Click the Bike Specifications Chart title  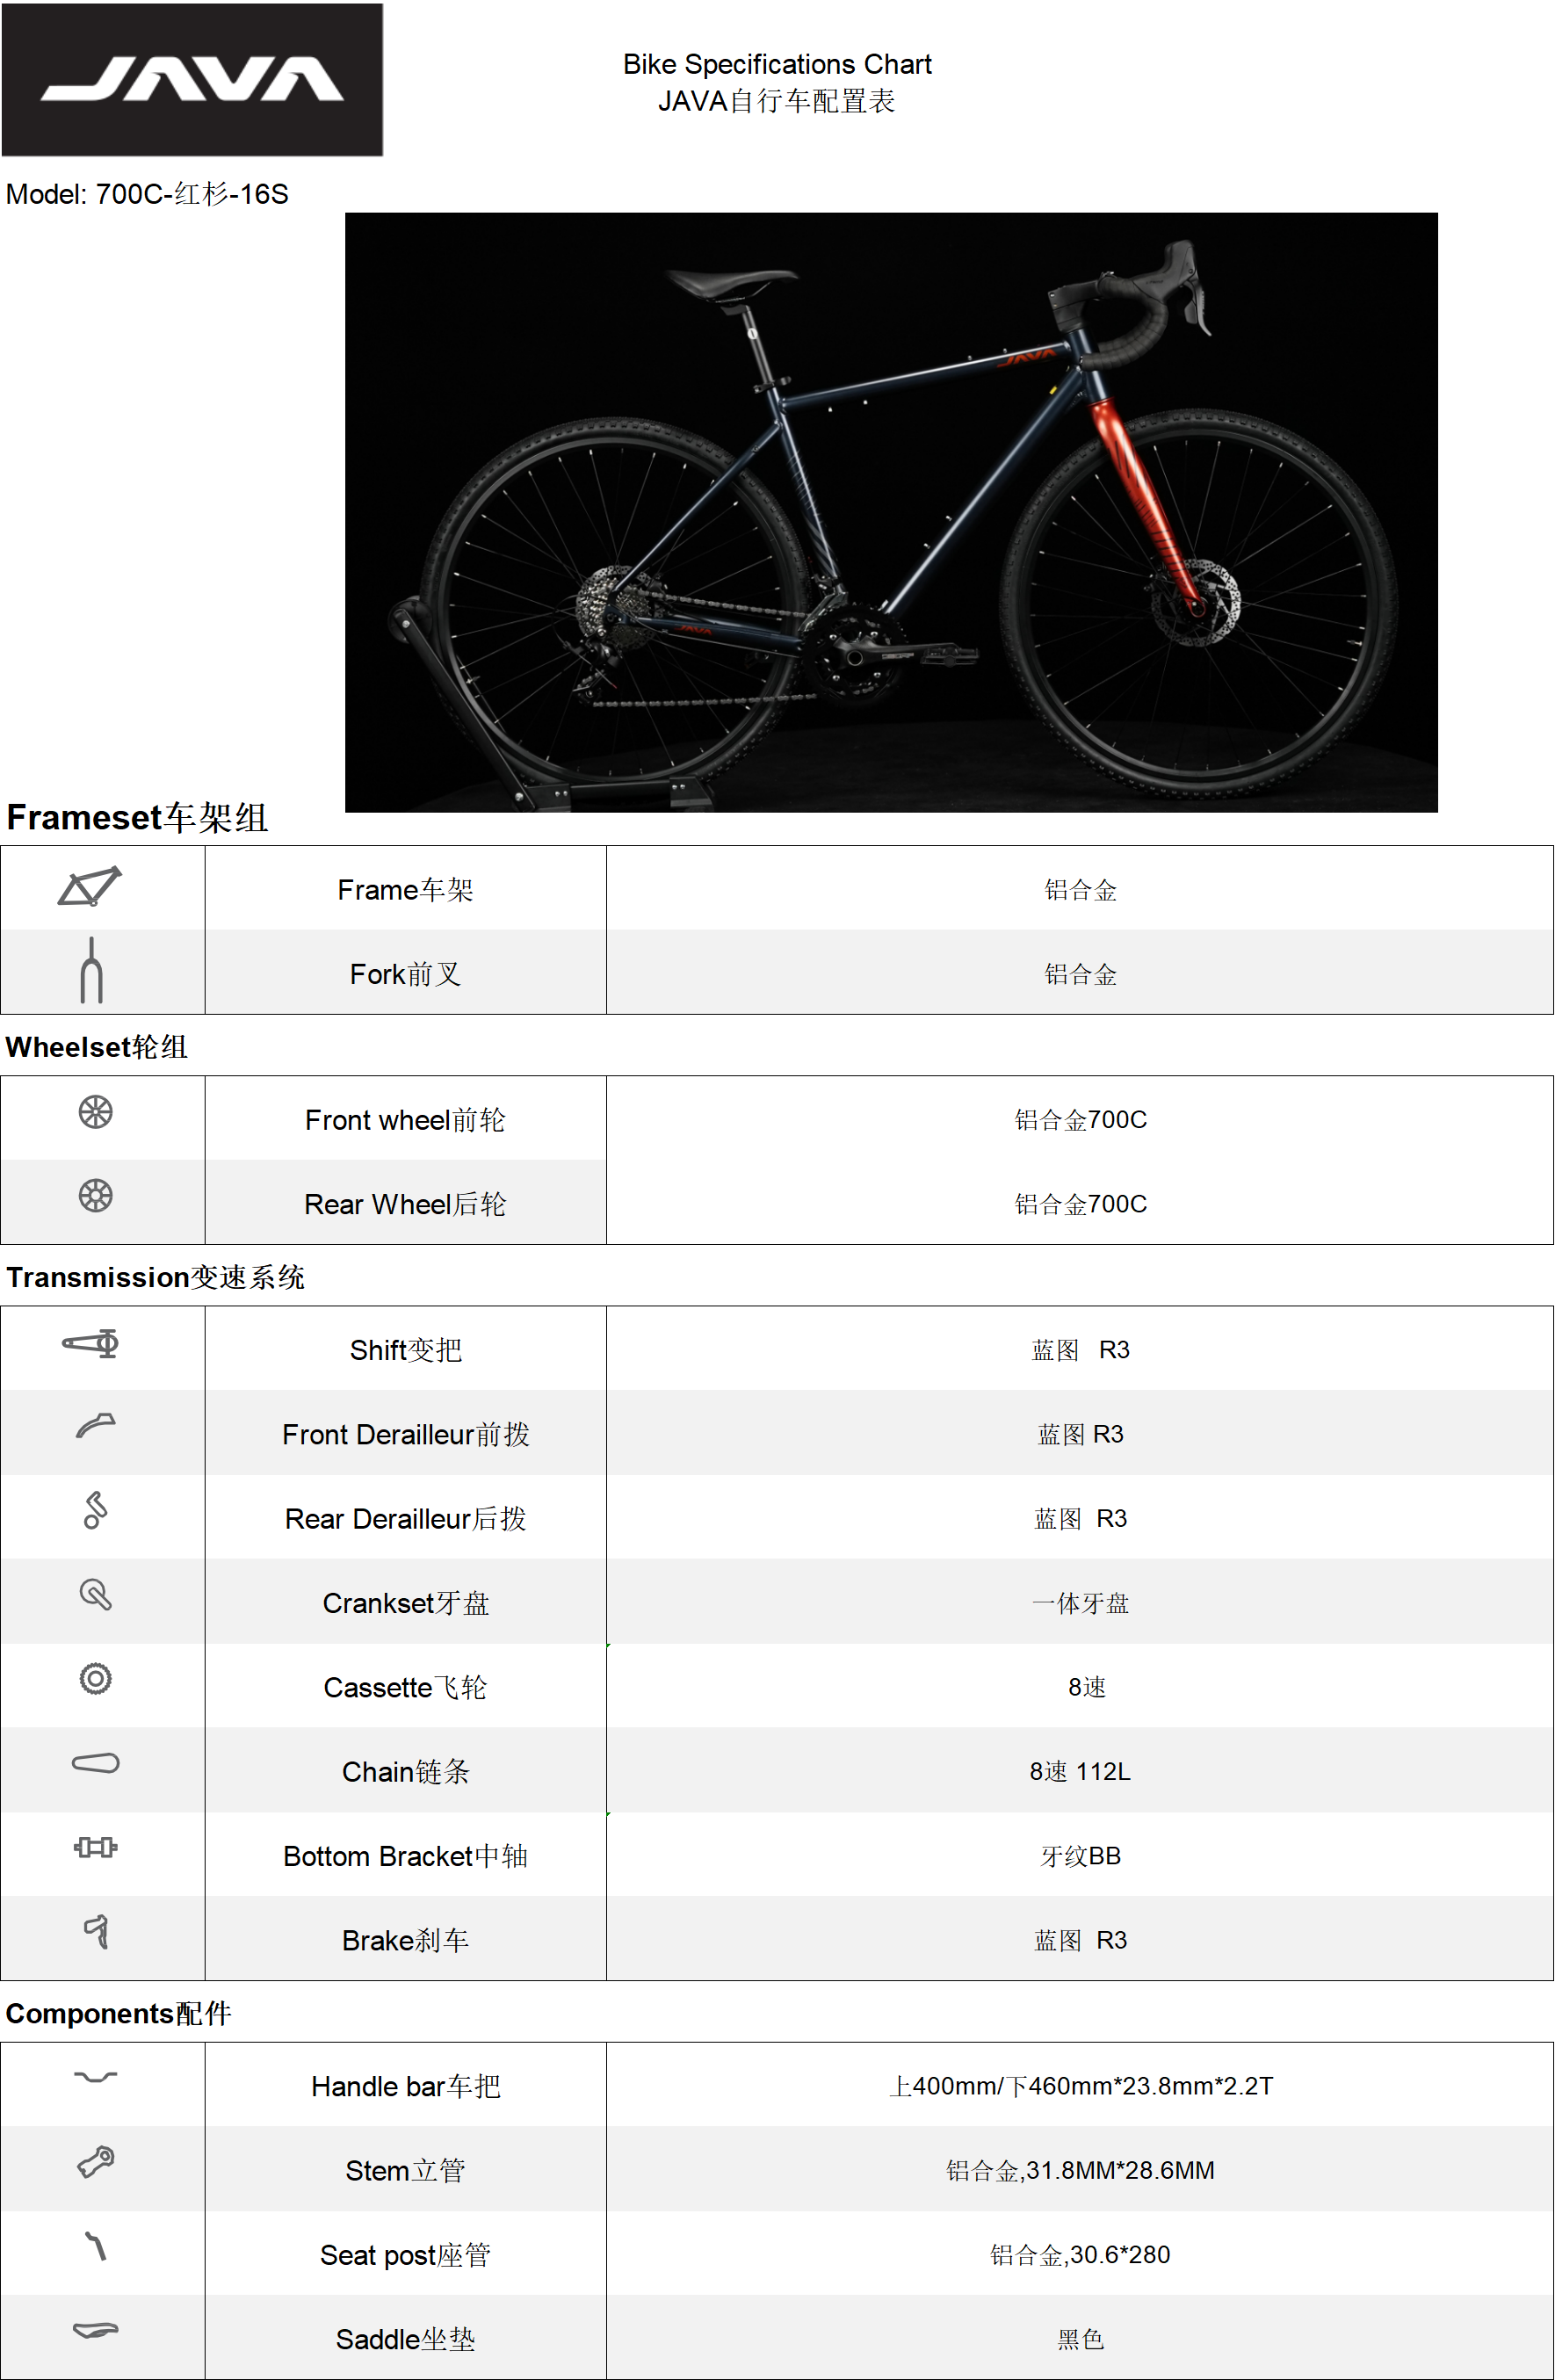777,65
